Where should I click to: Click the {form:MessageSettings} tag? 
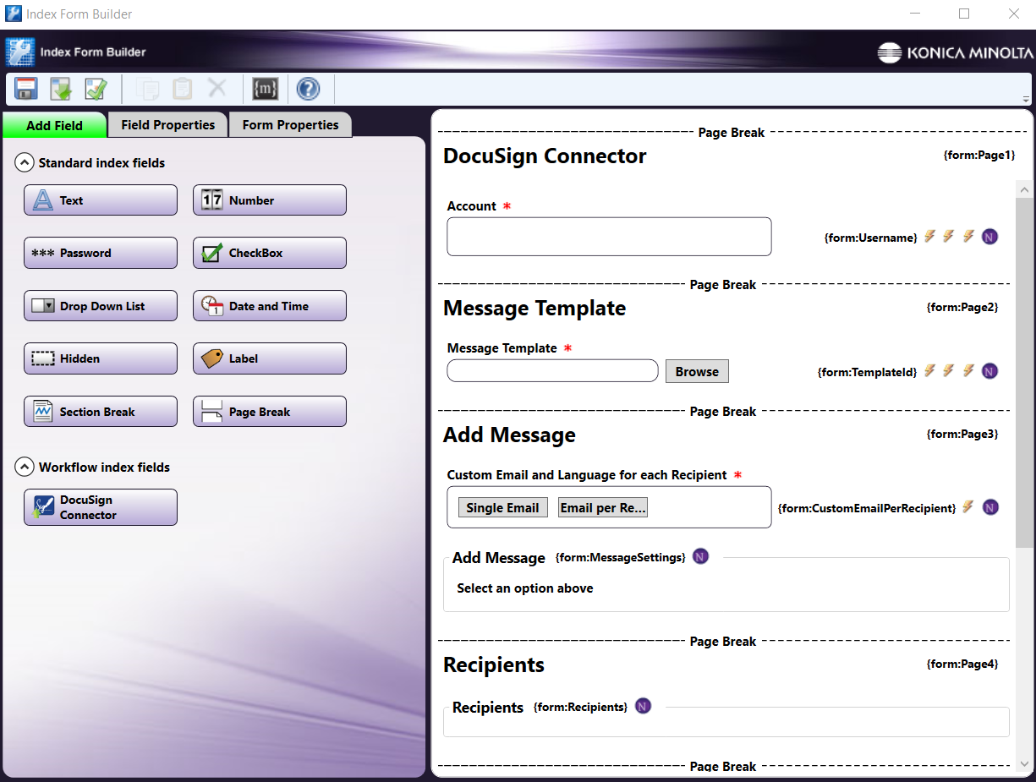620,557
